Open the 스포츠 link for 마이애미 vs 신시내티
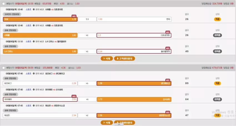This screenshot has width=236, height=126. 28,90
